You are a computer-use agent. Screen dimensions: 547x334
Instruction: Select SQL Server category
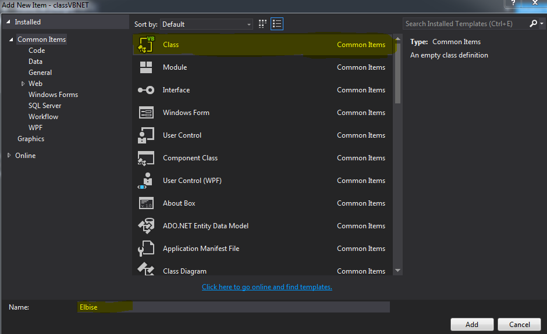pyautogui.click(x=45, y=106)
